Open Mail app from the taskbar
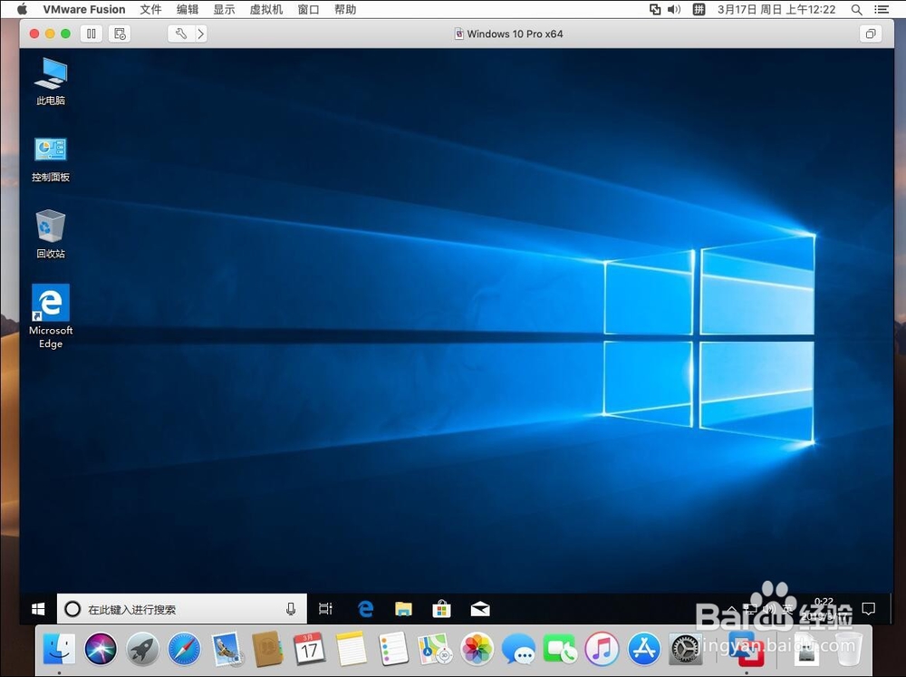The width and height of the screenshot is (906, 677). click(x=479, y=609)
